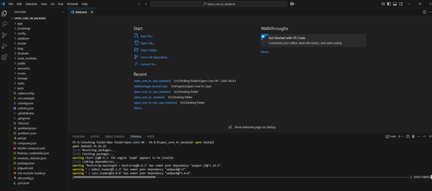Open the Terminal menu

[x=72, y=4]
